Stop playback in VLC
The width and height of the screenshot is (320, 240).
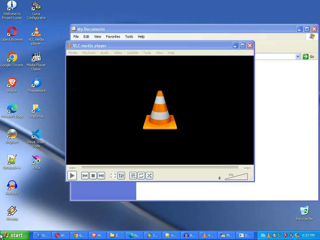point(93,176)
